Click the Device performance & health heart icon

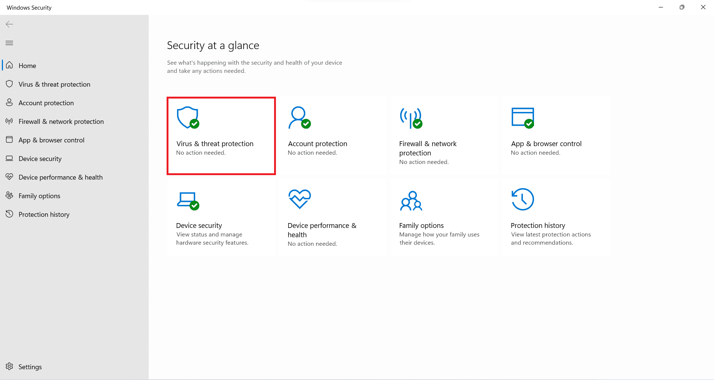pos(299,199)
